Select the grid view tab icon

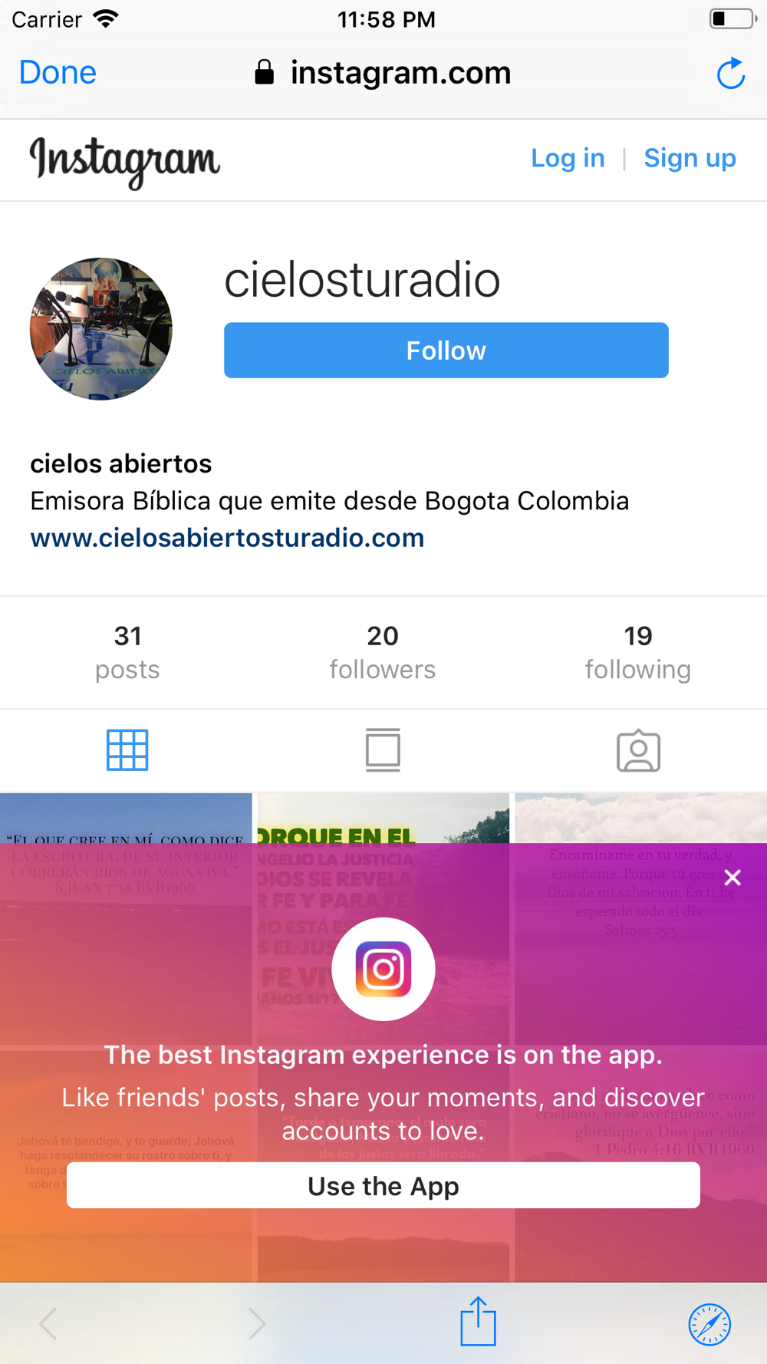point(127,750)
